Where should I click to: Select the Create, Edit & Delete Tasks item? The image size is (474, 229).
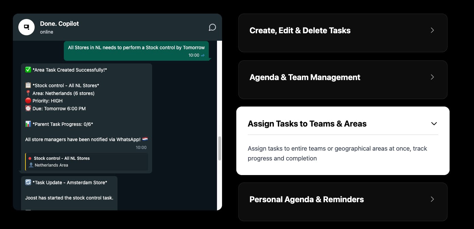point(343,33)
